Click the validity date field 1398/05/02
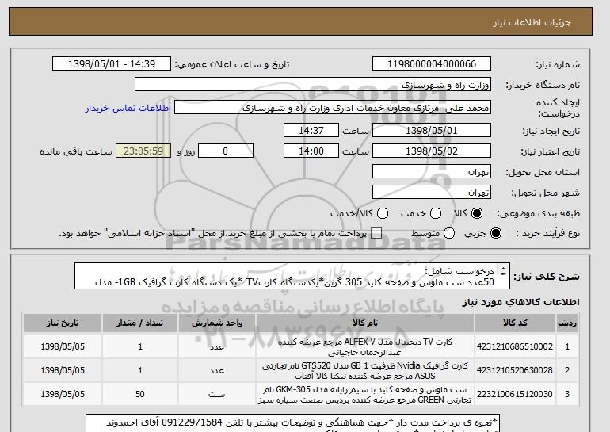The height and width of the screenshot is (432, 610). (x=432, y=151)
